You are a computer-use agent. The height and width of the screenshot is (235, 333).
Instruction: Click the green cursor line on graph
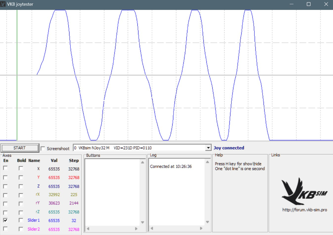(x=17, y=78)
